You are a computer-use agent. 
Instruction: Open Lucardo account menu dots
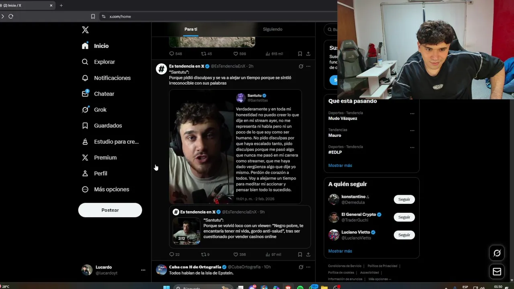pyautogui.click(x=143, y=270)
